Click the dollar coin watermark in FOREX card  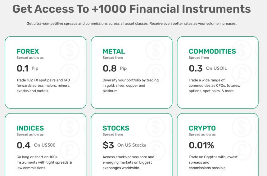pos(69,51)
